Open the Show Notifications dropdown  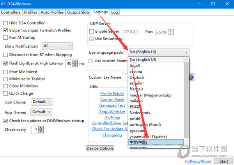click(x=57, y=46)
